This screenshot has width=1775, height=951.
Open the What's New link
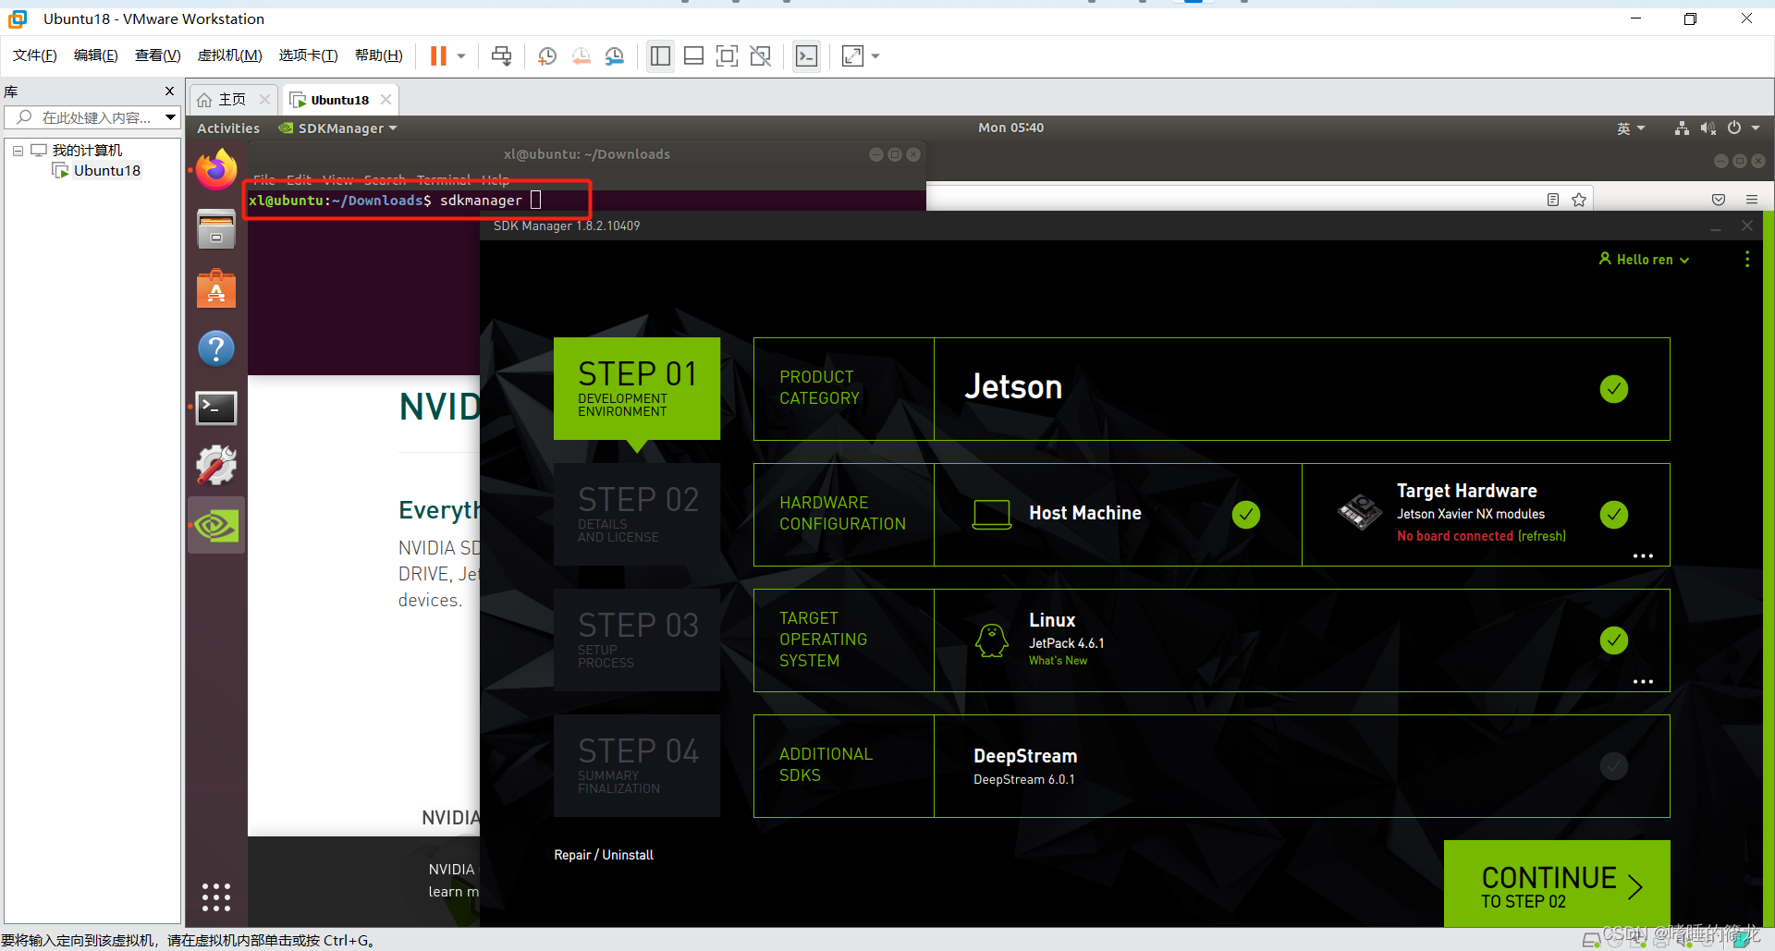tap(1058, 661)
